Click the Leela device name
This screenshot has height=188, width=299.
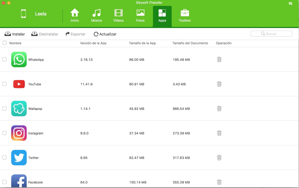[41, 14]
